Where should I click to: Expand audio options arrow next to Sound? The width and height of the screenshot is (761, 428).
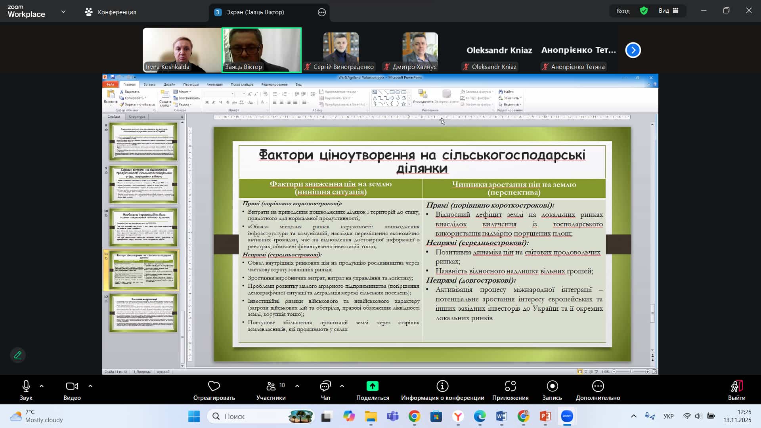pyautogui.click(x=42, y=386)
